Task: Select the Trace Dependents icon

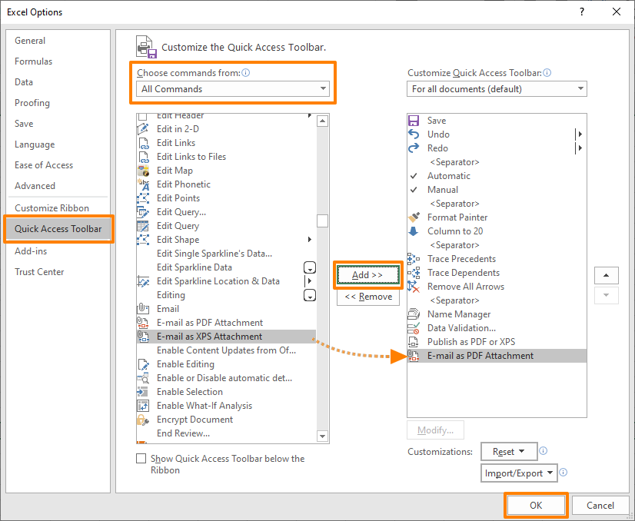Action: [x=414, y=273]
